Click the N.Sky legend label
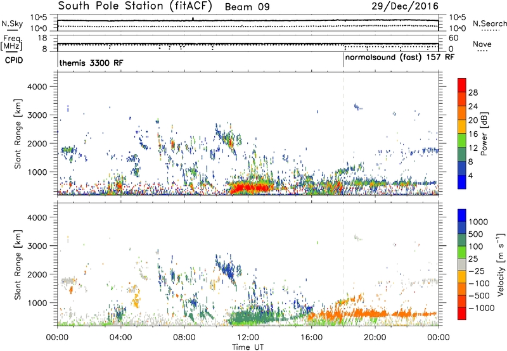Viewport: 507px width, 351px height. click(12, 23)
